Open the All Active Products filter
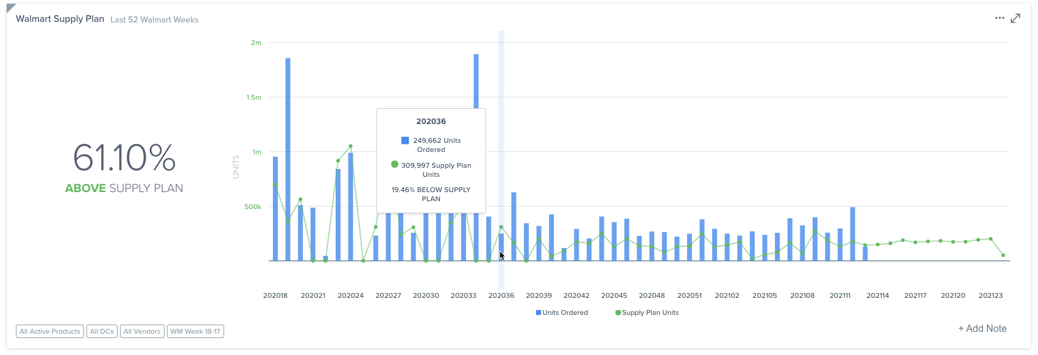Viewport: 1038px width, 355px height. click(50, 331)
